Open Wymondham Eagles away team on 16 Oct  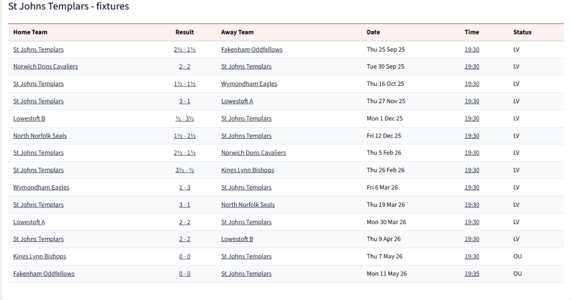pyautogui.click(x=249, y=84)
